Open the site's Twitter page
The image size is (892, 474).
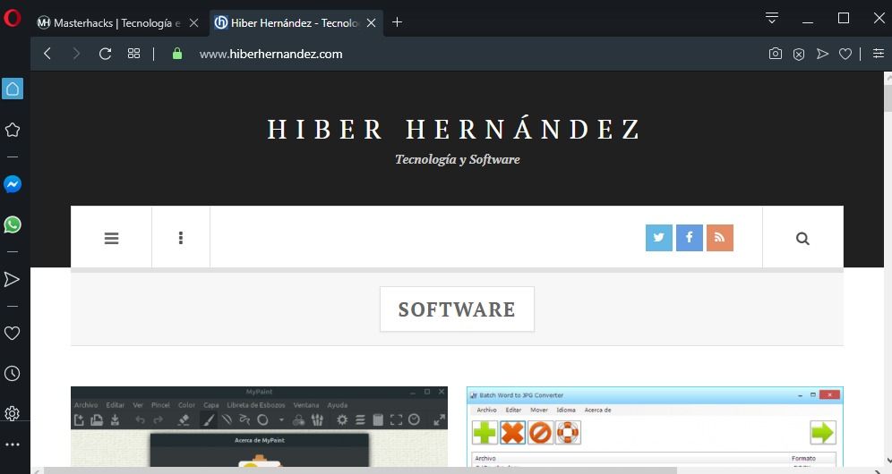(659, 238)
